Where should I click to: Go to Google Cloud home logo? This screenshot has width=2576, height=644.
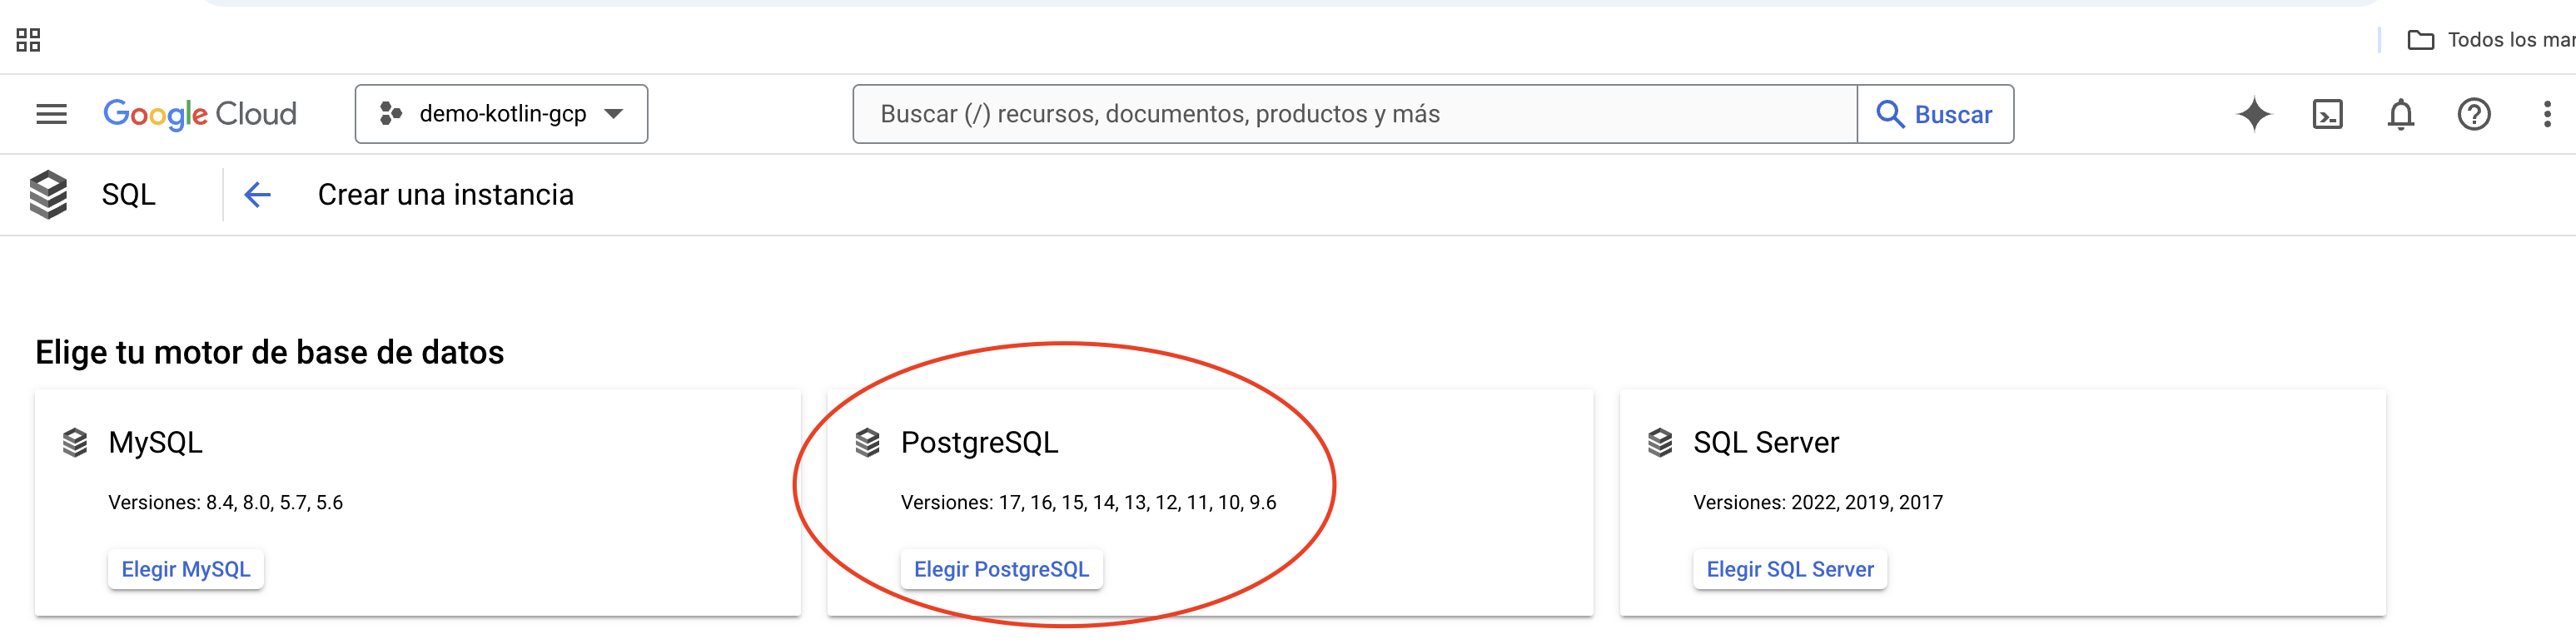pos(200,114)
